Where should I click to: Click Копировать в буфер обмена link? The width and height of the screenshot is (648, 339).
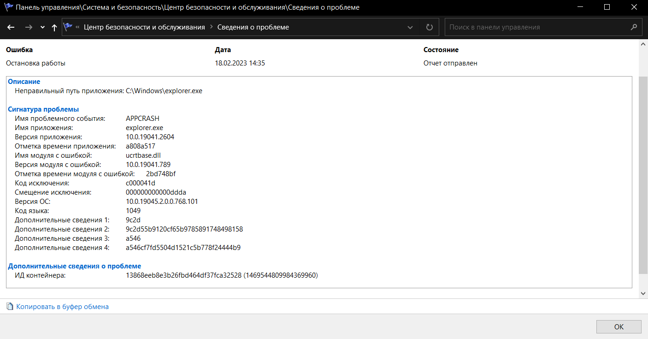[x=63, y=306]
